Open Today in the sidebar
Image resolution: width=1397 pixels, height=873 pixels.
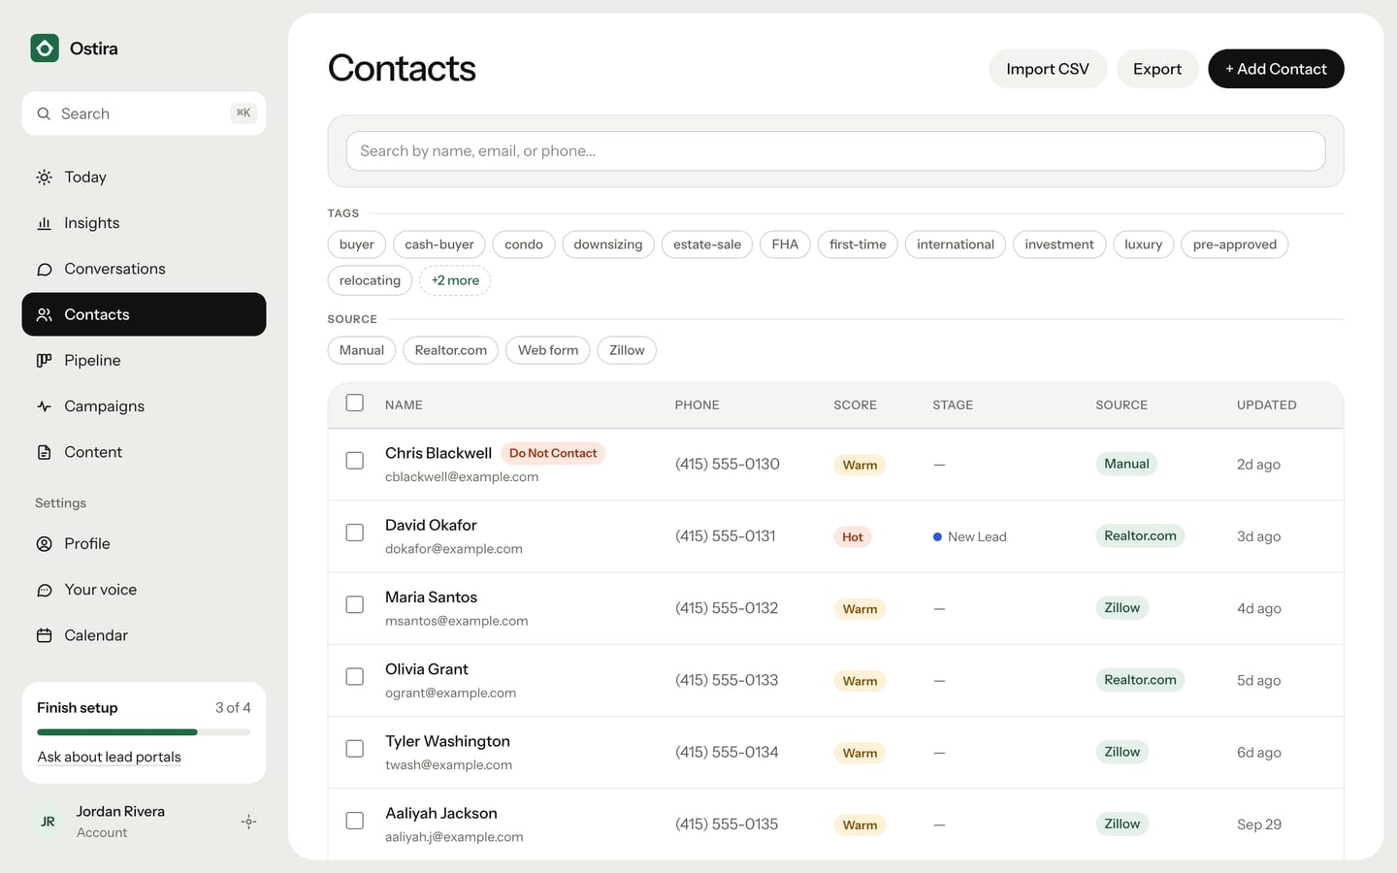coord(144,178)
